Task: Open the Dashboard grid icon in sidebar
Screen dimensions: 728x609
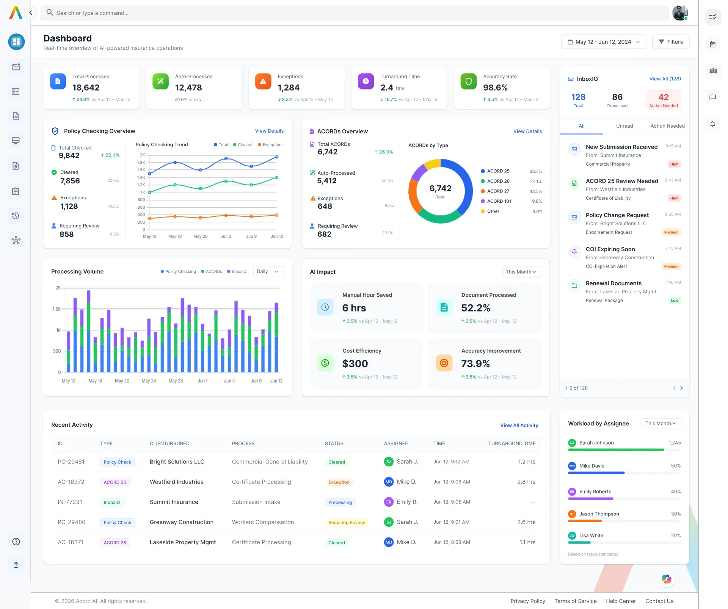Action: [x=16, y=42]
